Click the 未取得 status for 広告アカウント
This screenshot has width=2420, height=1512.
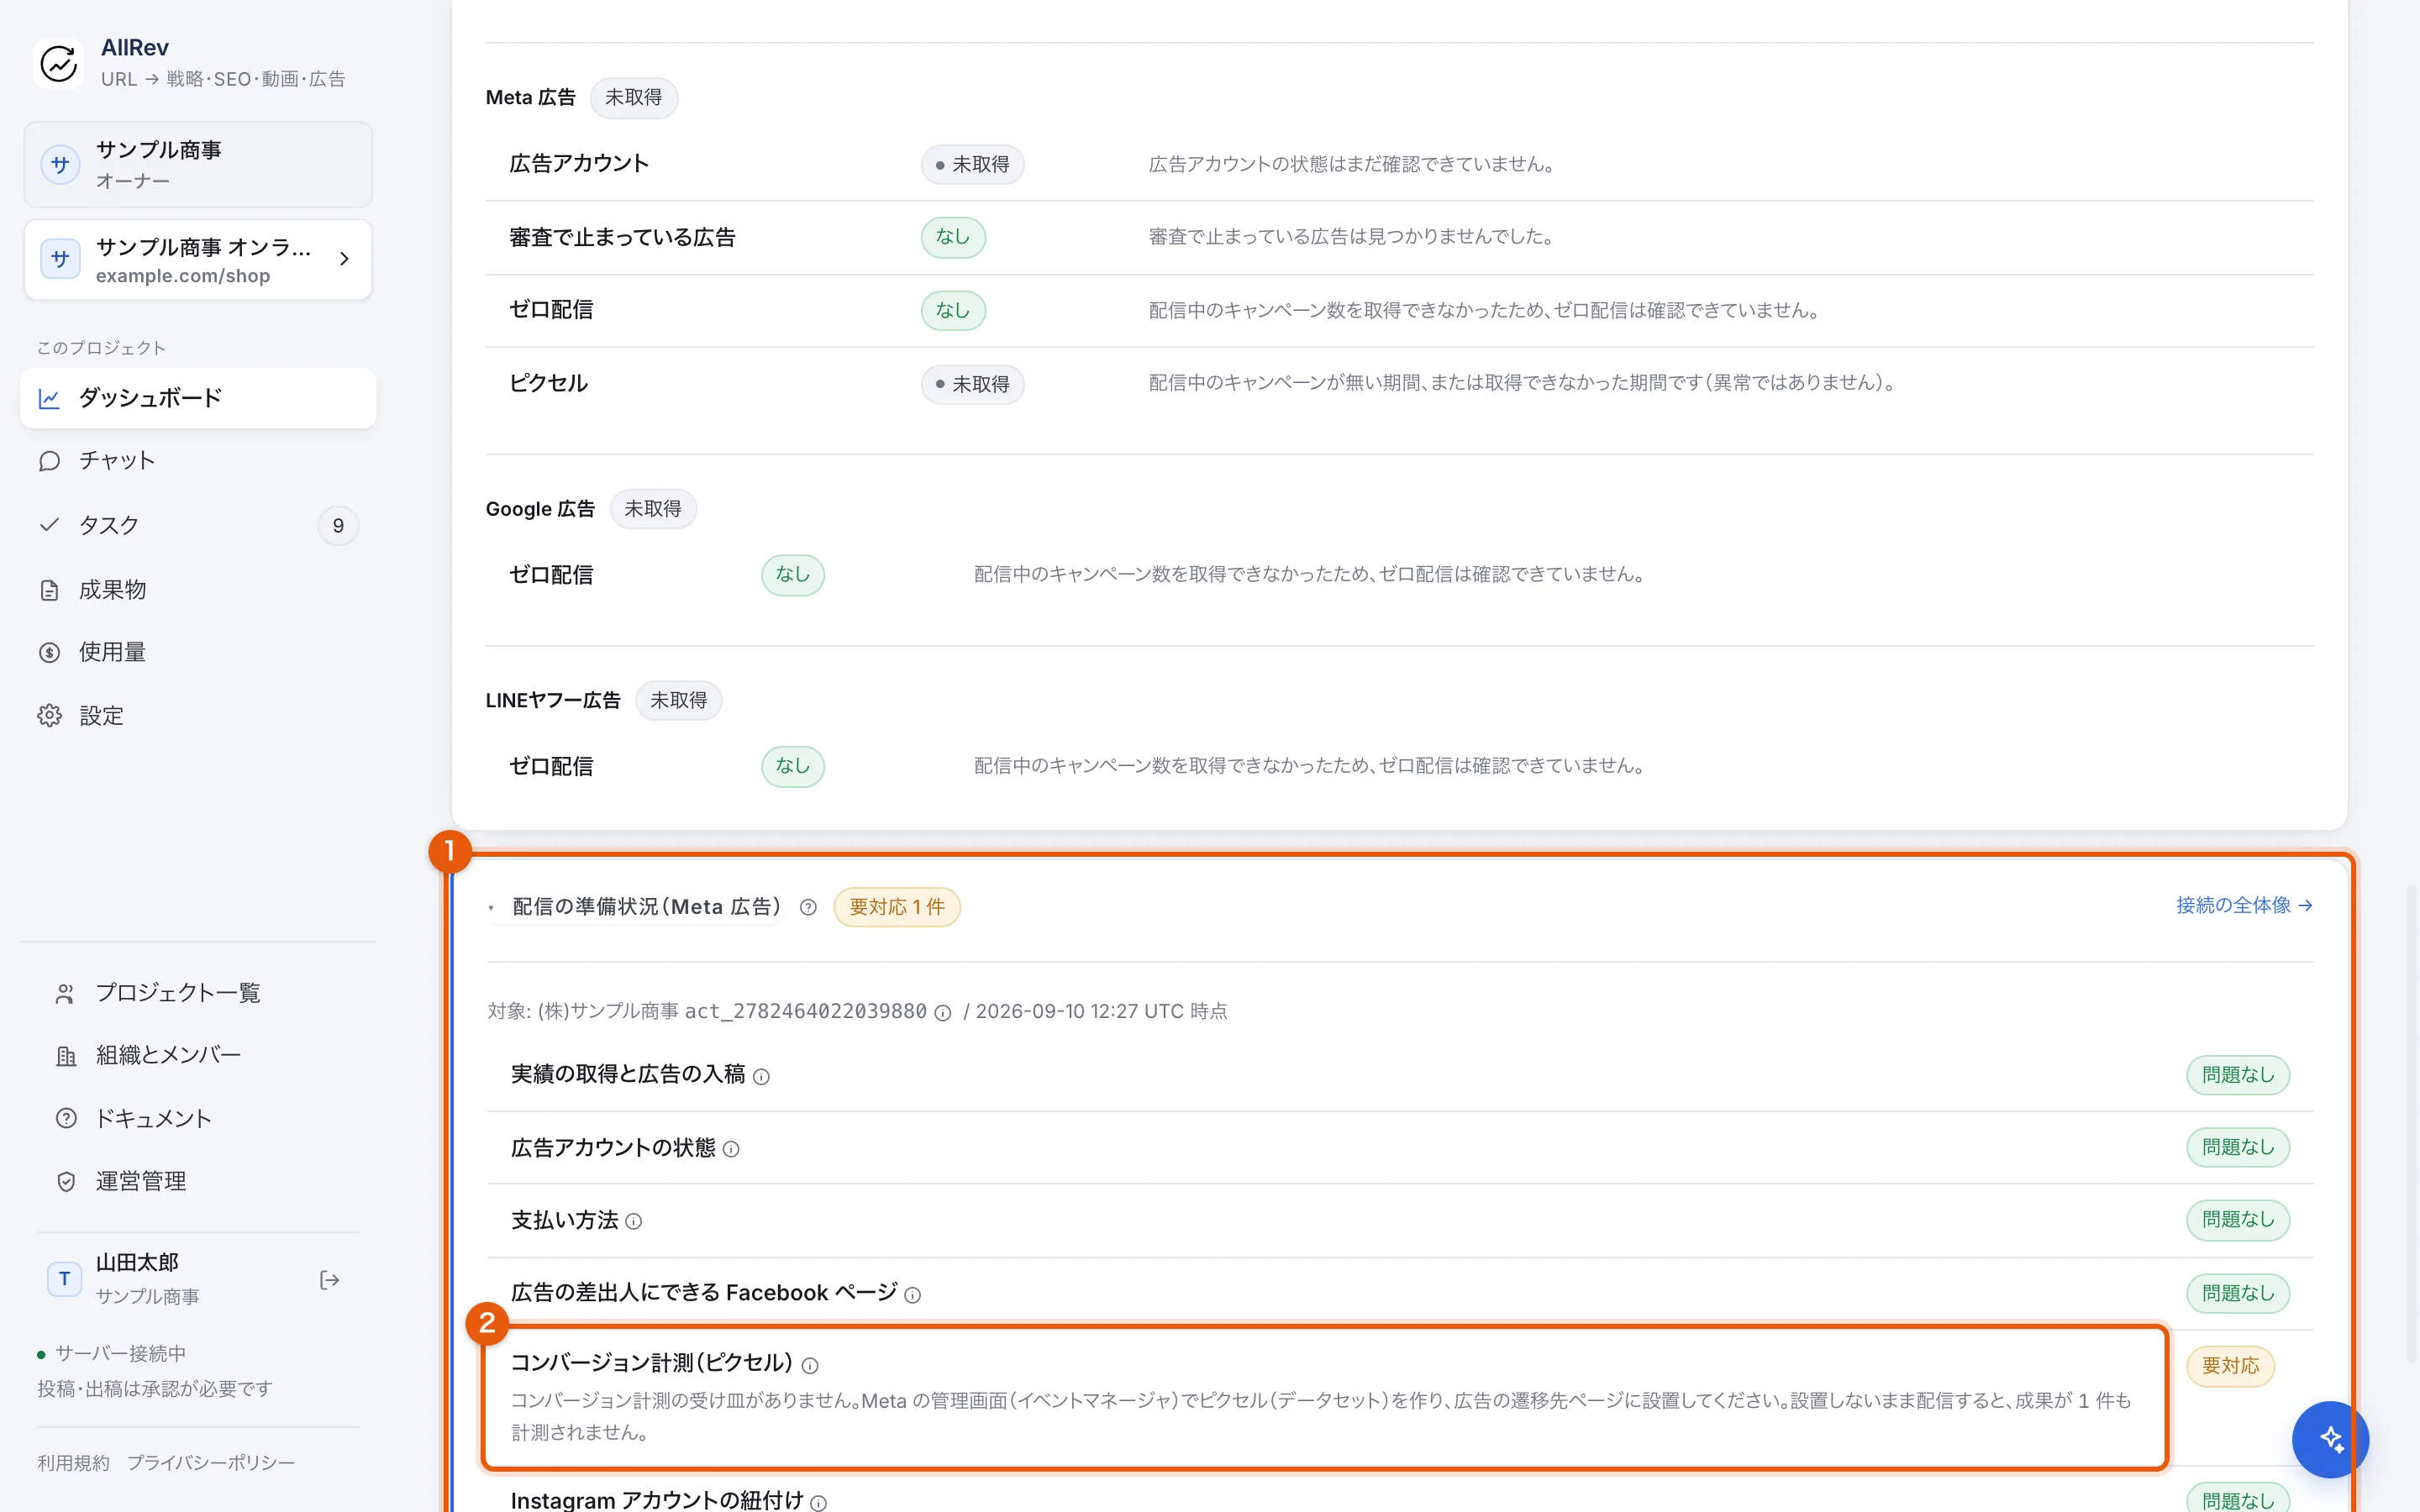(972, 165)
